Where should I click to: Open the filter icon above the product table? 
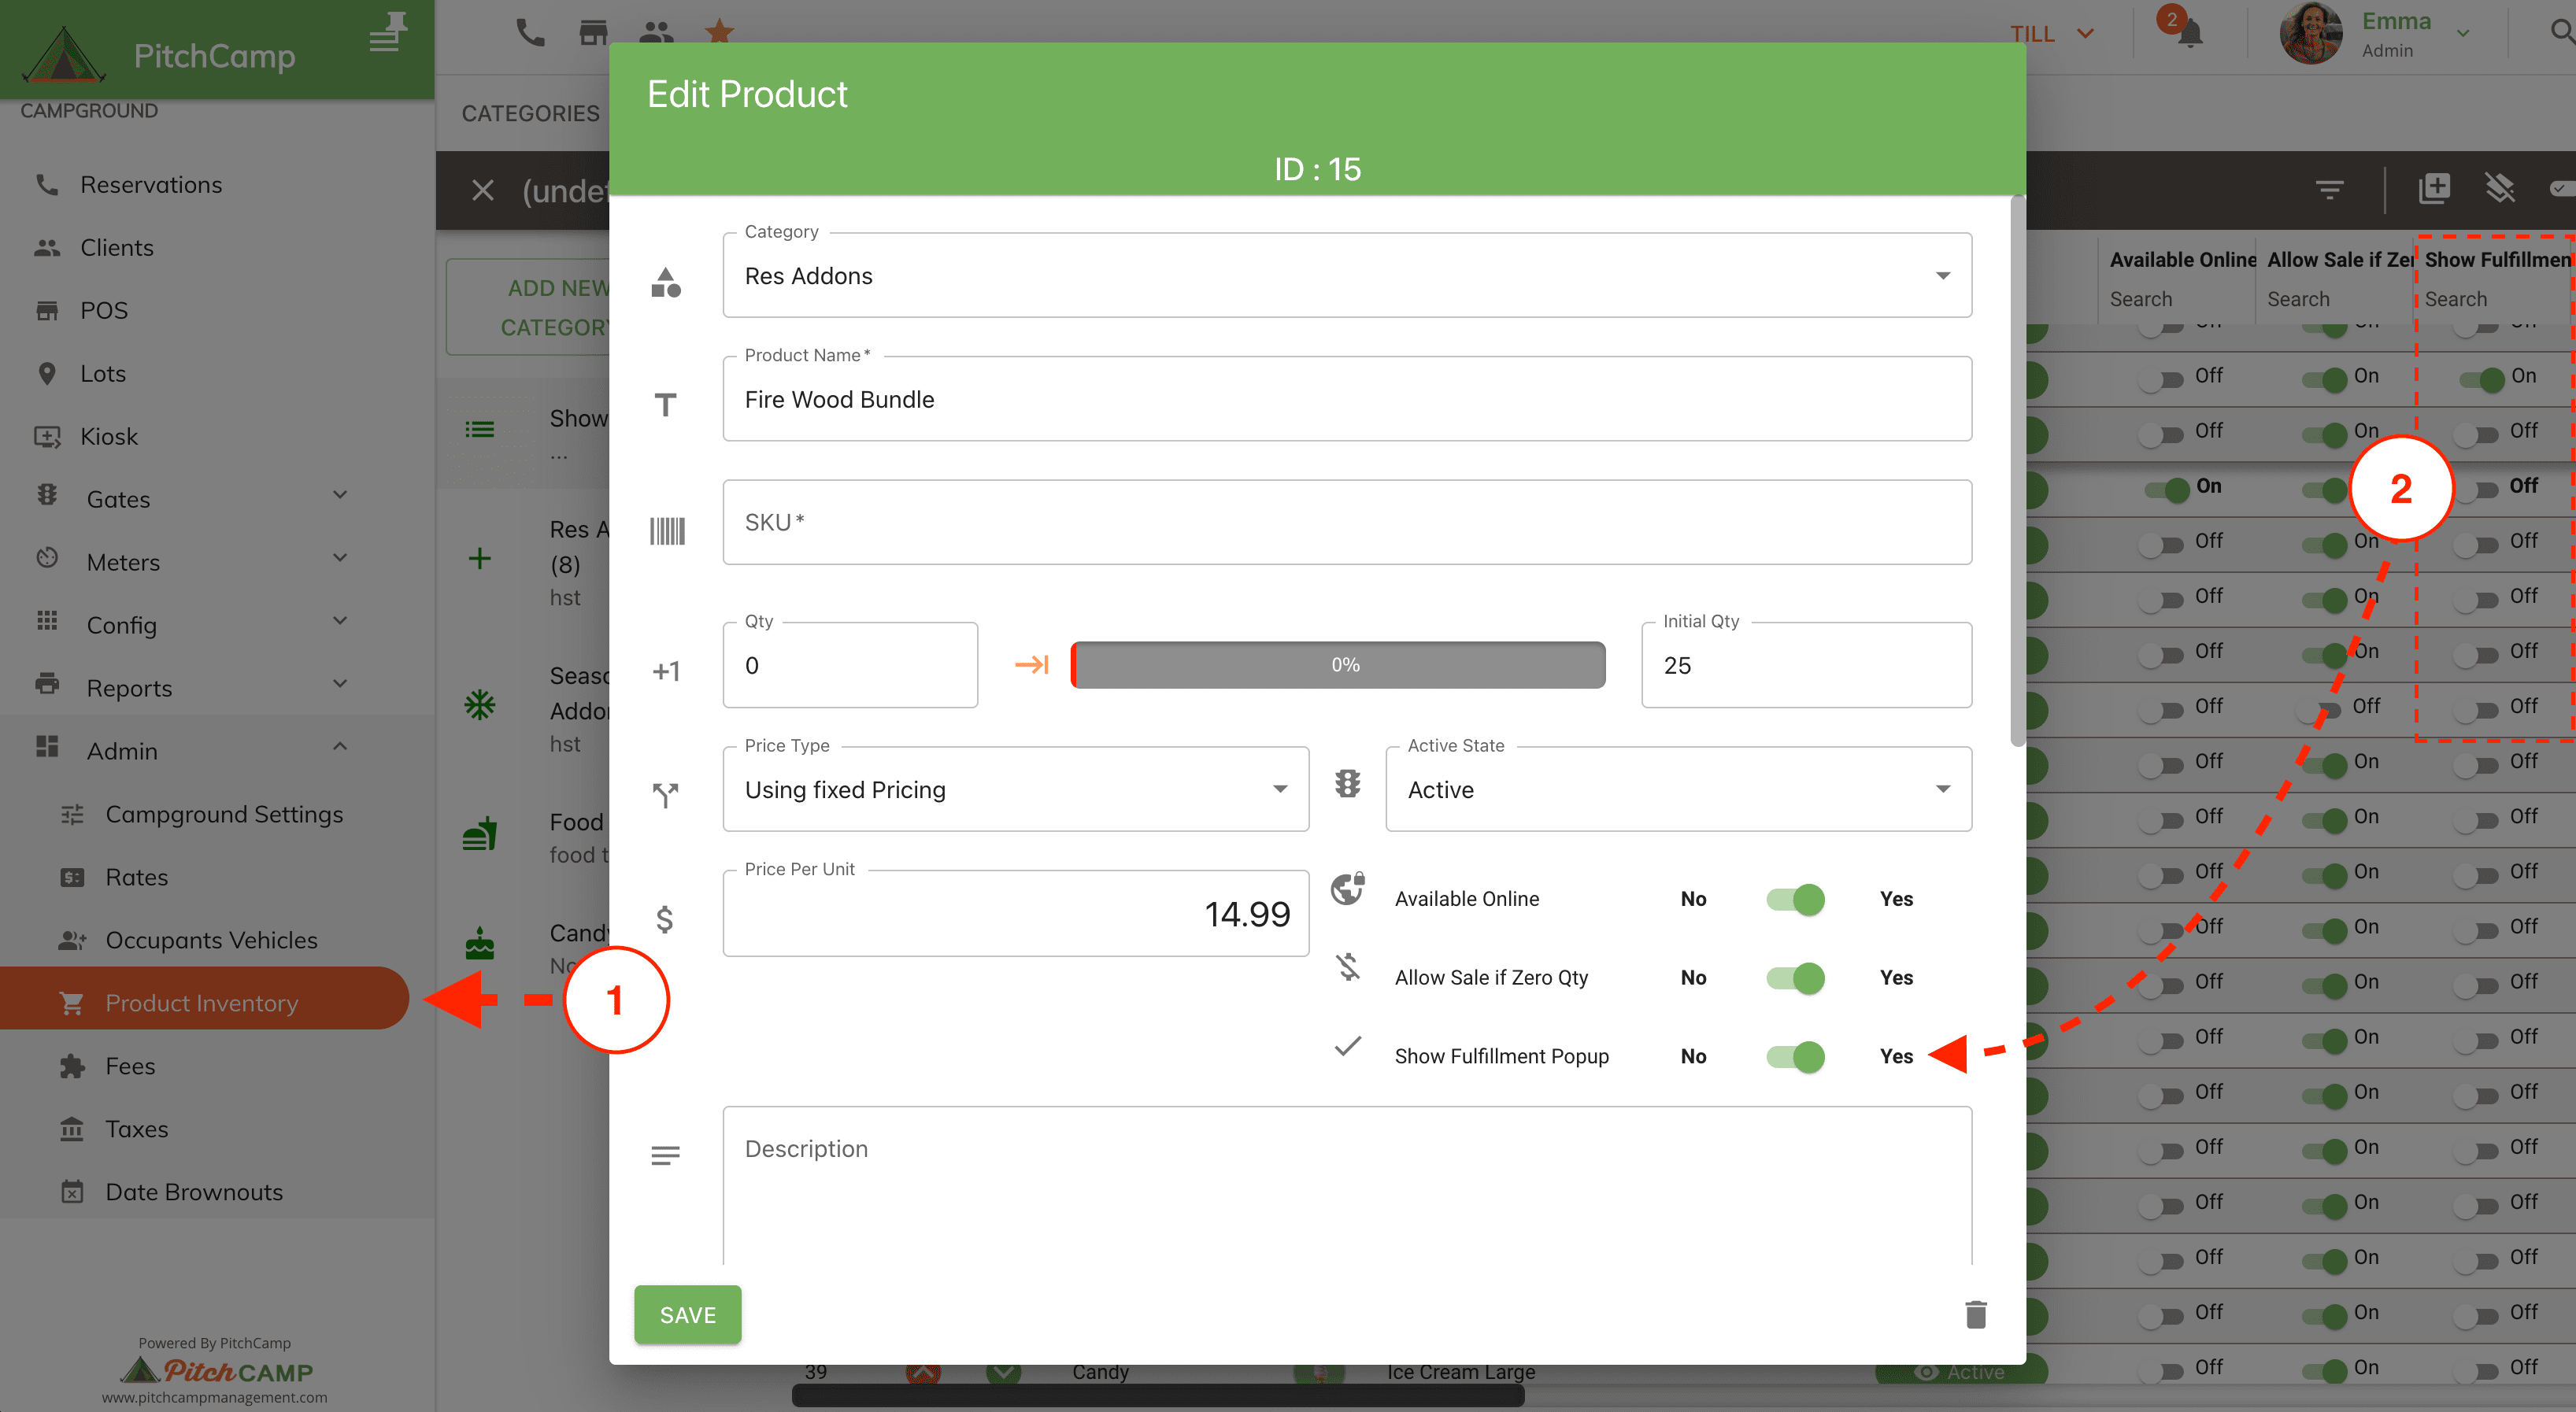2330,189
